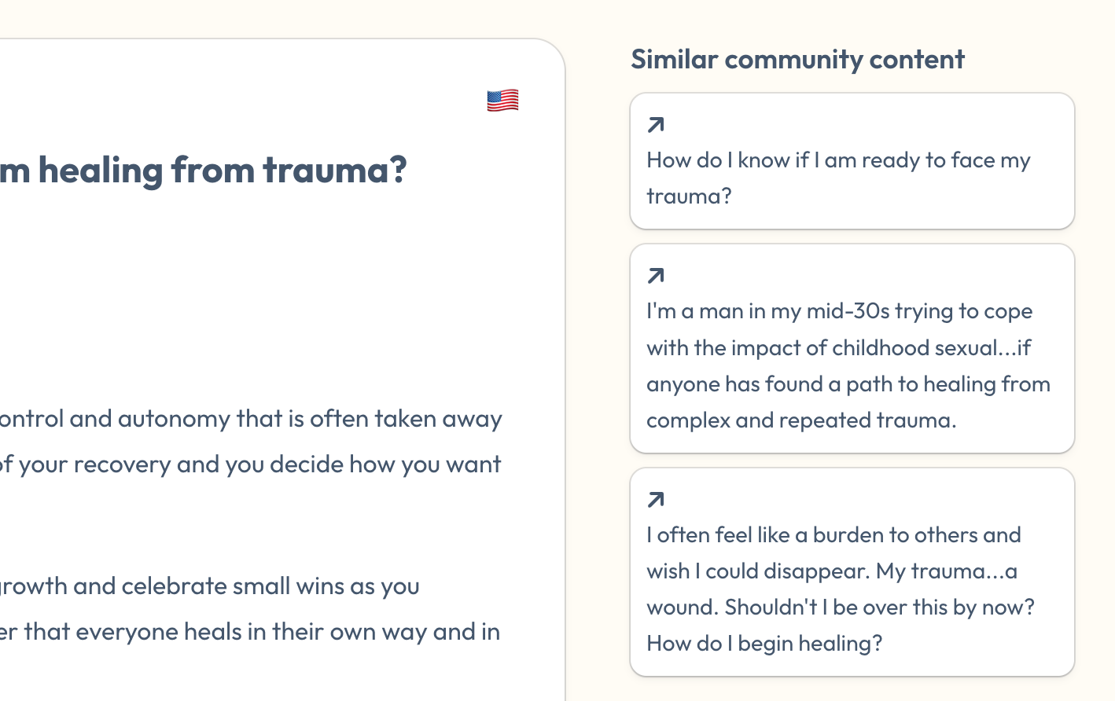Click 'everyone heals in their own way' line
Viewport: 1115px width, 701px height.
point(250,632)
